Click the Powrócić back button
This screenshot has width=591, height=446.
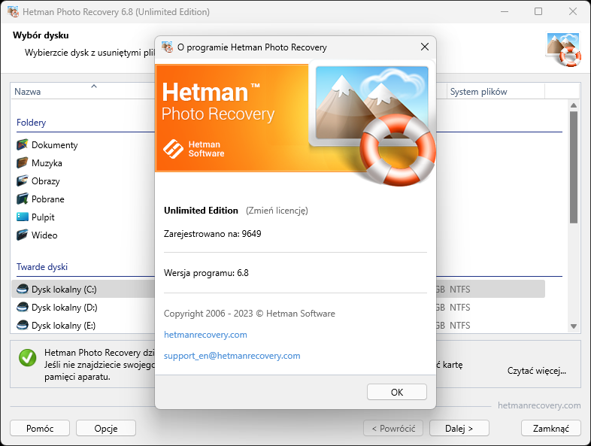[393, 428]
